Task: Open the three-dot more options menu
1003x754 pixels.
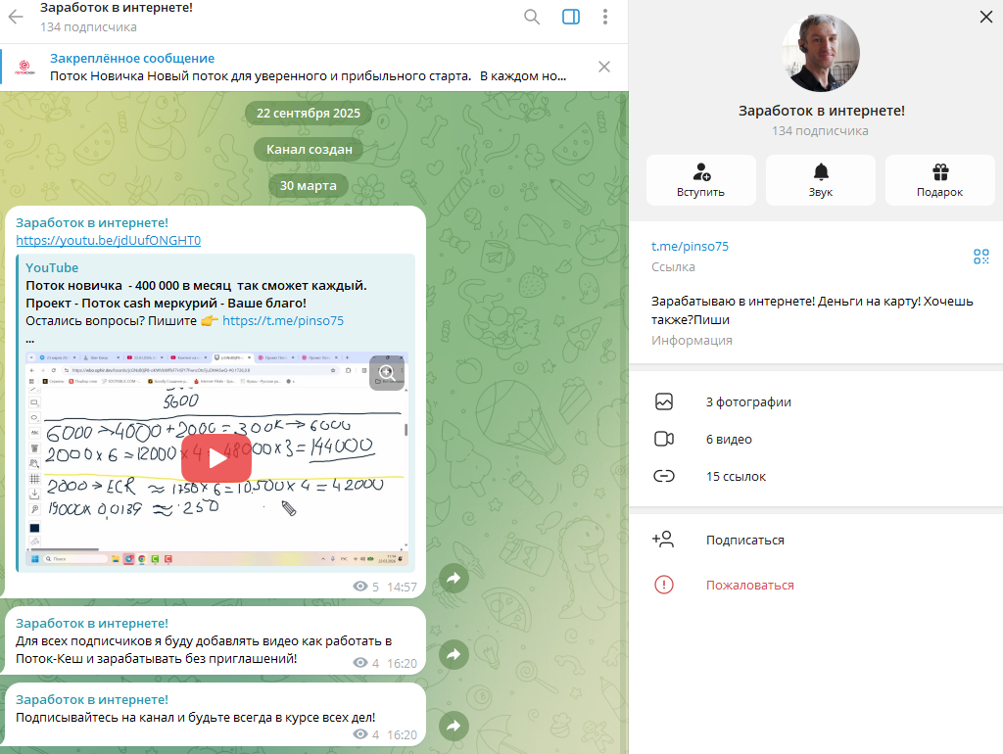Action: click(605, 17)
